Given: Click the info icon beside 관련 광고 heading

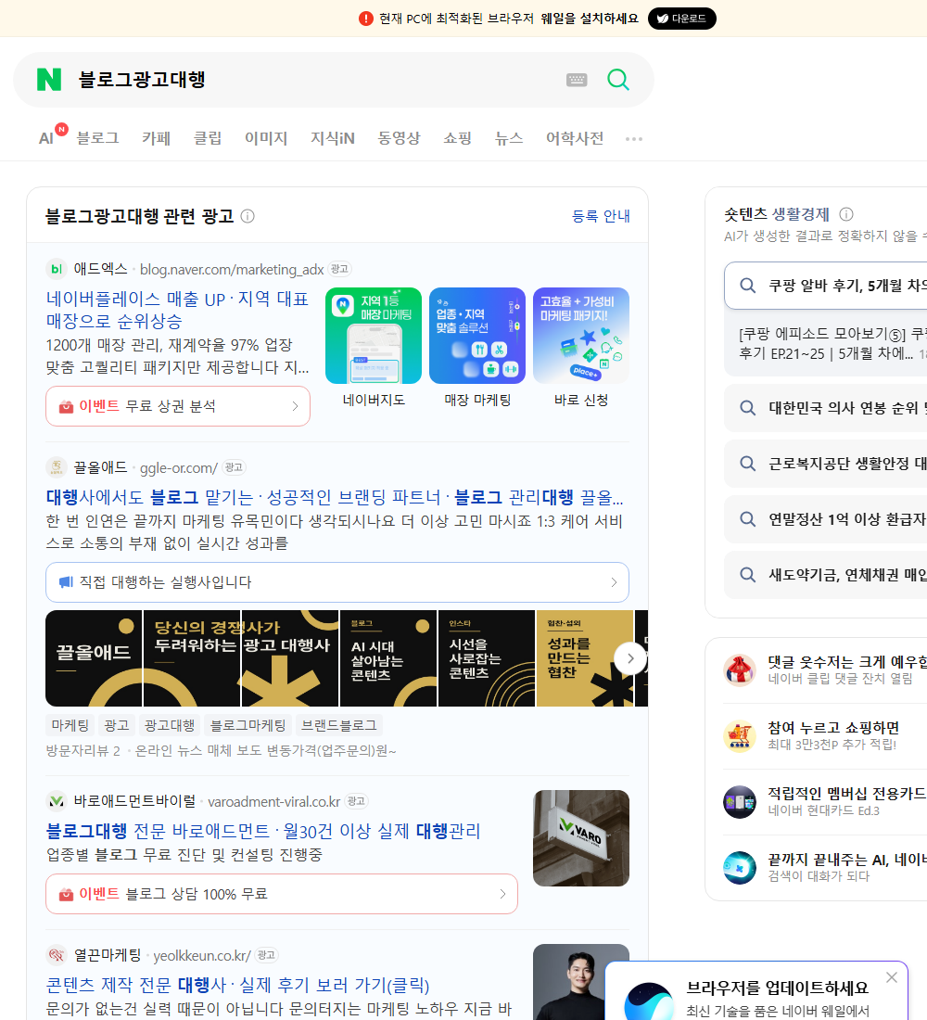Looking at the screenshot, I should click(x=248, y=216).
